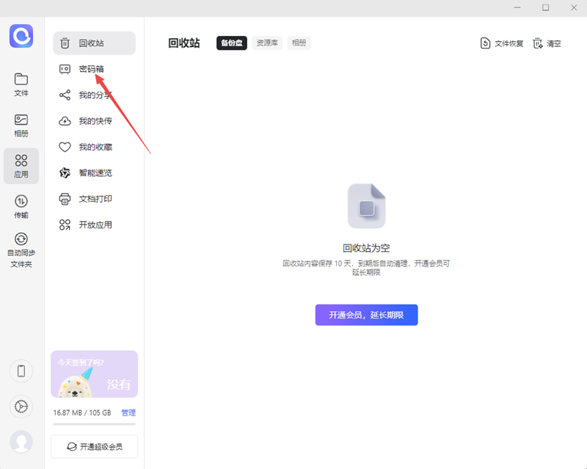
Task: Open the settings gear at bottom left
Action: click(21, 407)
